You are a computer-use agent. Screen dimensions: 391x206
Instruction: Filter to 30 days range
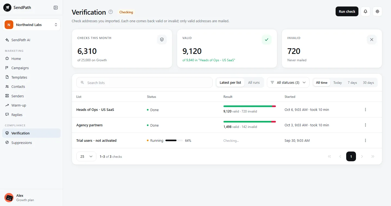(x=368, y=82)
